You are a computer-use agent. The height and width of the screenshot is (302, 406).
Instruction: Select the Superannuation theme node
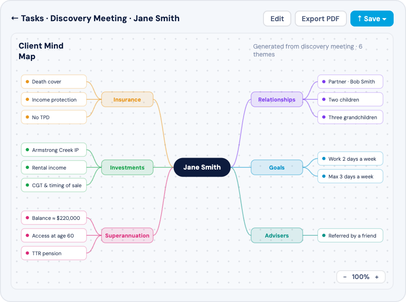[x=127, y=235]
